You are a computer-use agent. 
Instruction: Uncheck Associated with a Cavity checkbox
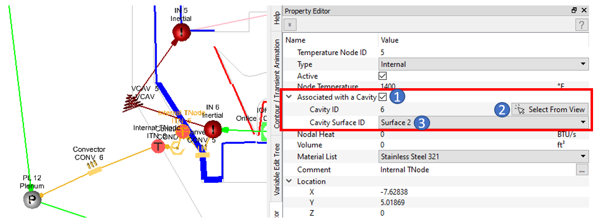coord(382,97)
